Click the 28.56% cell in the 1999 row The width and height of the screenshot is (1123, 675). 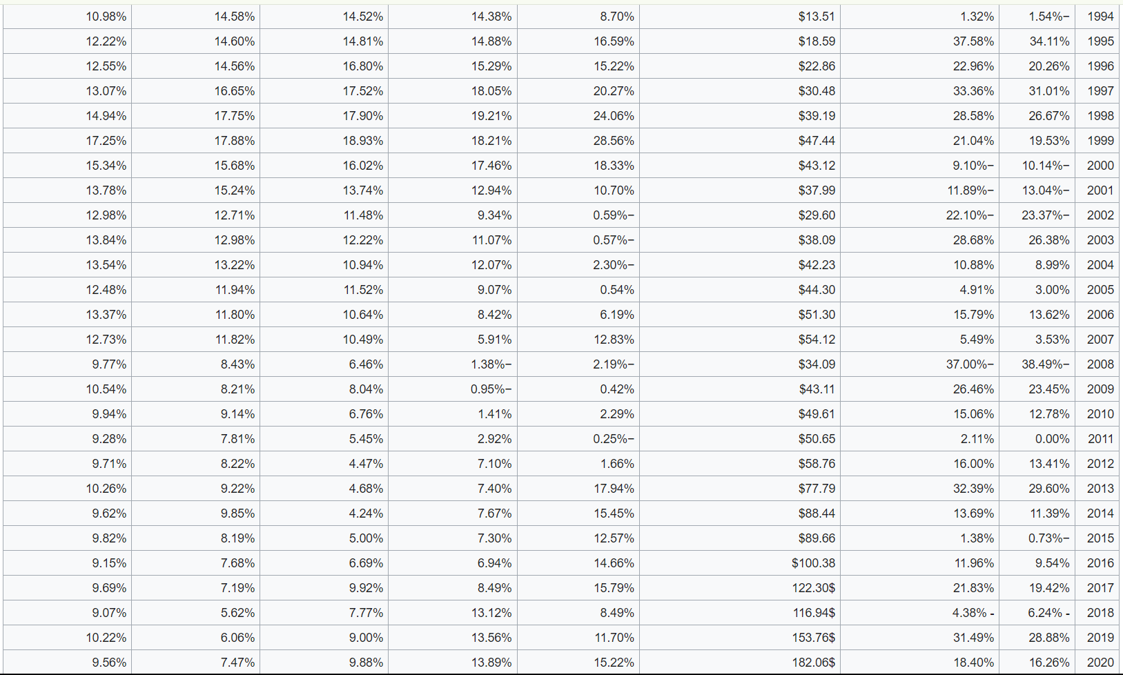[x=614, y=141]
